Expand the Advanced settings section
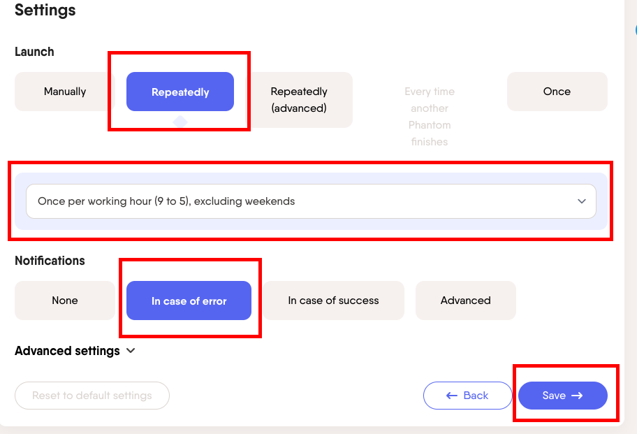 pyautogui.click(x=67, y=351)
